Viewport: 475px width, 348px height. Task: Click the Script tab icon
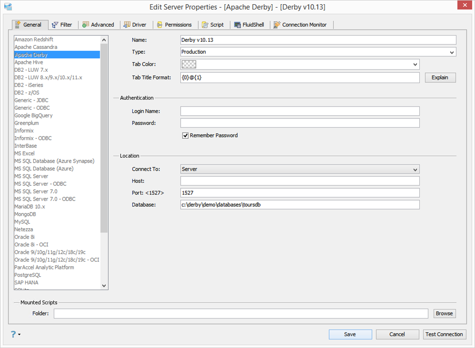point(205,25)
